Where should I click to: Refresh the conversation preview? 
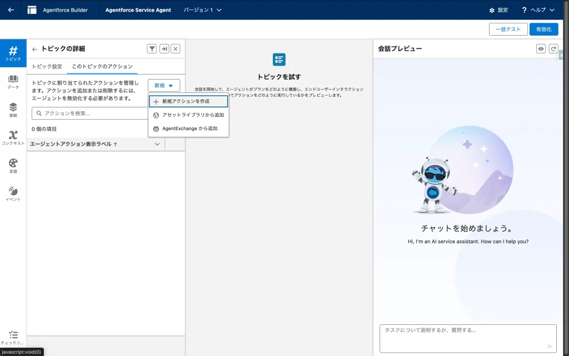553,49
